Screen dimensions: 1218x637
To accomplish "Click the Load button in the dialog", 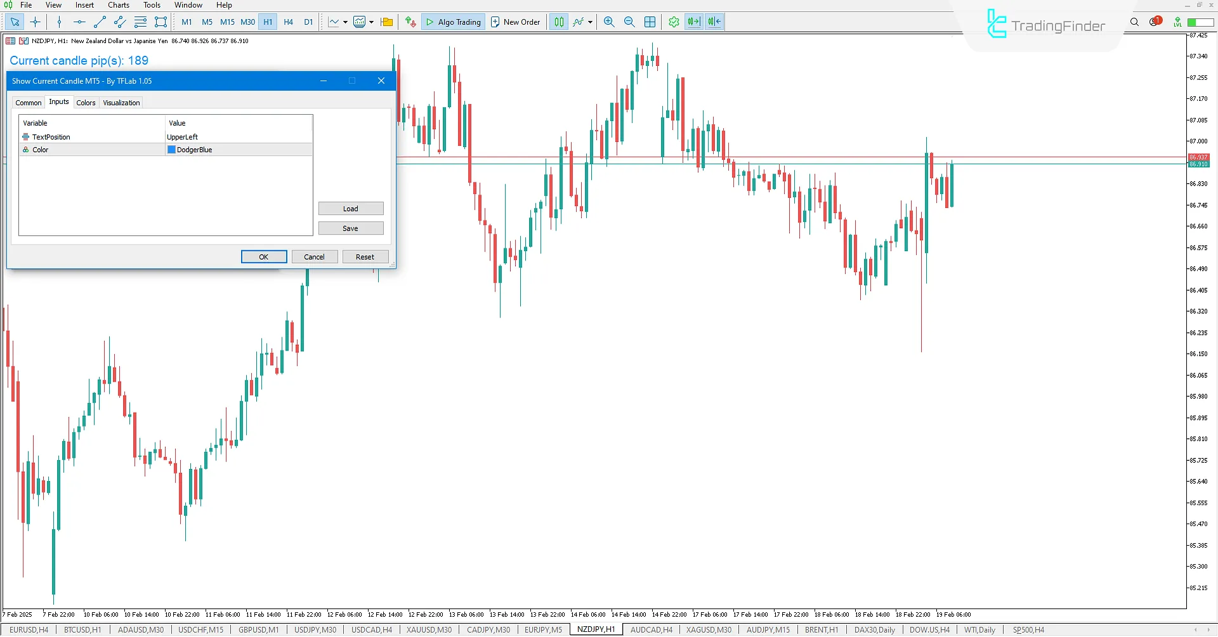I will tap(351, 208).
